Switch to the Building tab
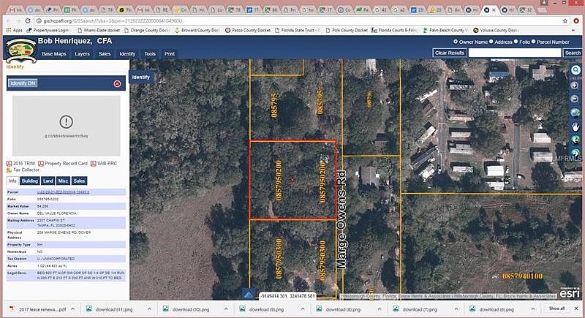 pos(30,181)
